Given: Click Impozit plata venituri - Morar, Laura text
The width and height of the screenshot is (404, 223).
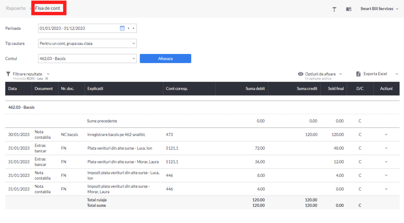Looking at the screenshot, I should [118, 189].
